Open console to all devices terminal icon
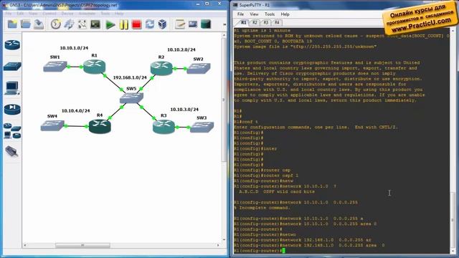Screen dimensions: 459x258 tap(95, 24)
